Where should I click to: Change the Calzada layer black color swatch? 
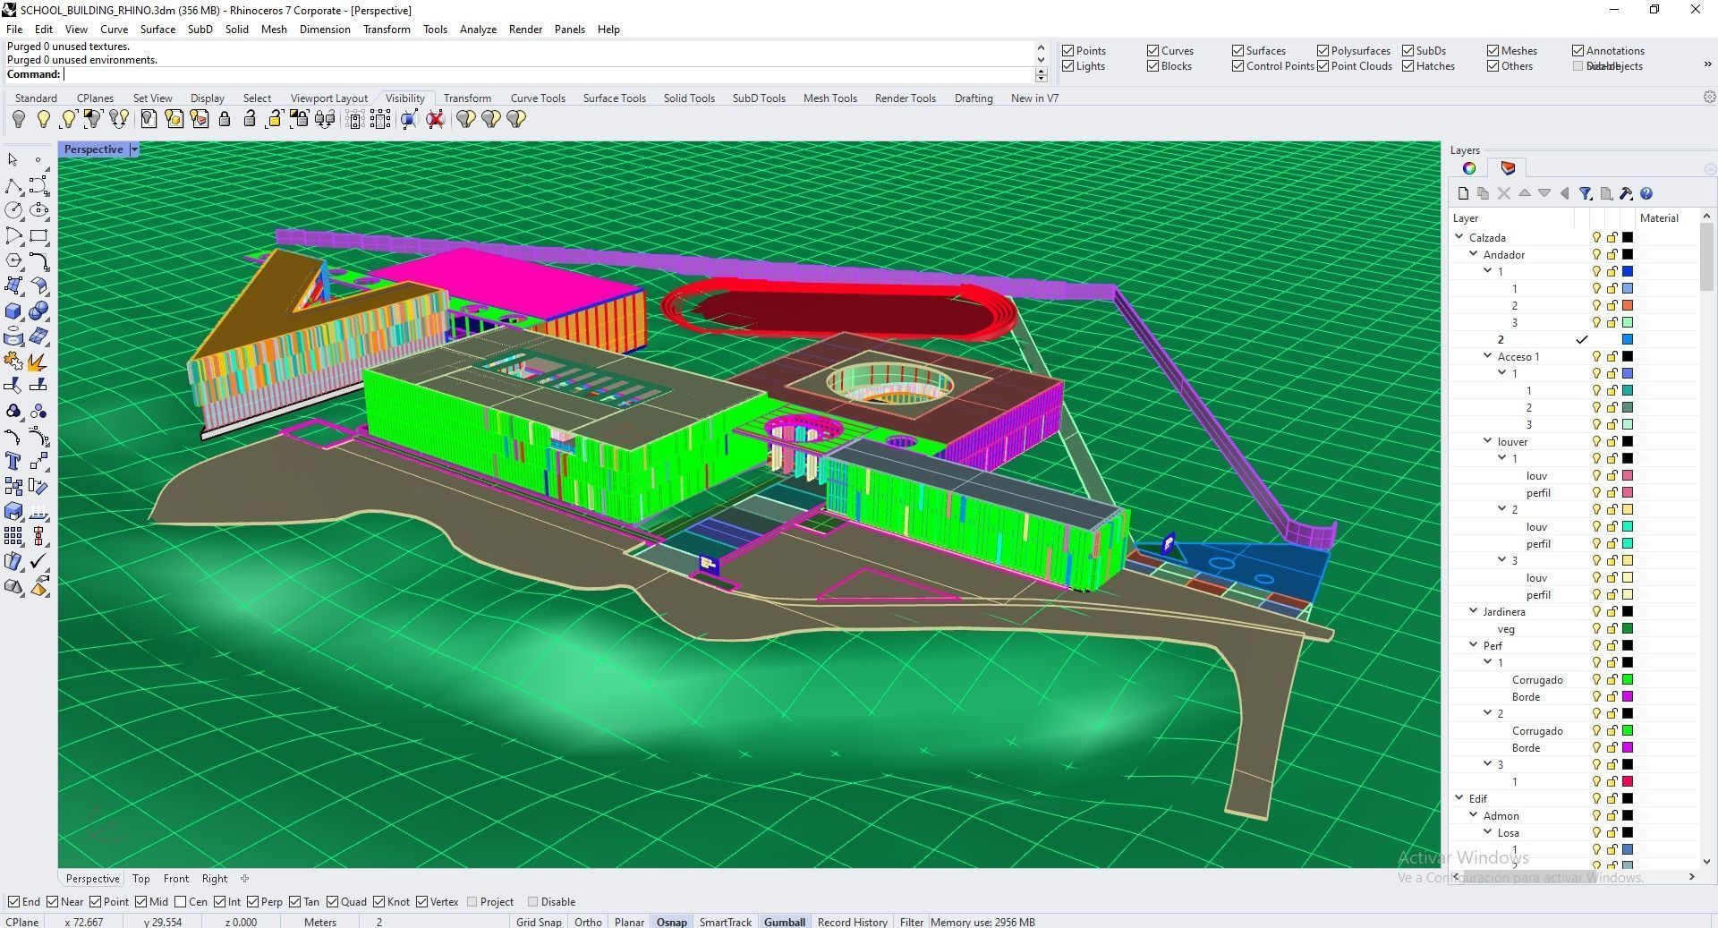(1628, 237)
